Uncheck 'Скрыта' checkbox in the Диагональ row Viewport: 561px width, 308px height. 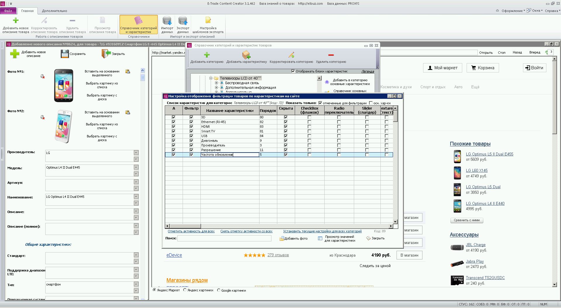286,141
